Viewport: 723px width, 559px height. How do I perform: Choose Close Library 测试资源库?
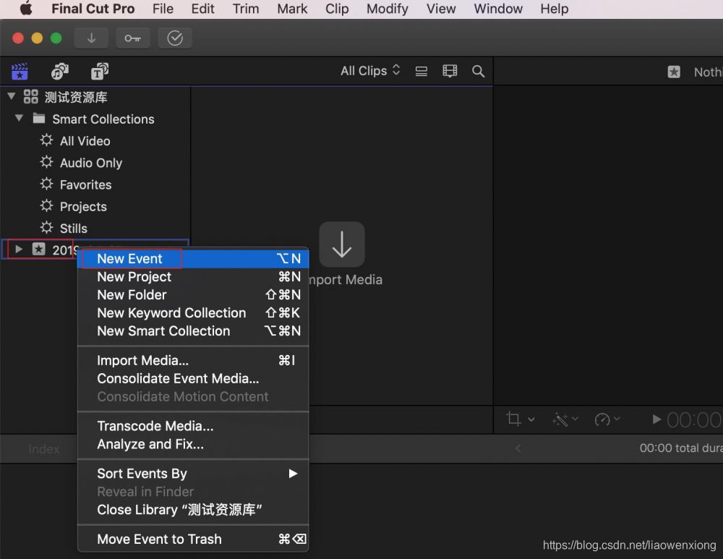[193, 510]
